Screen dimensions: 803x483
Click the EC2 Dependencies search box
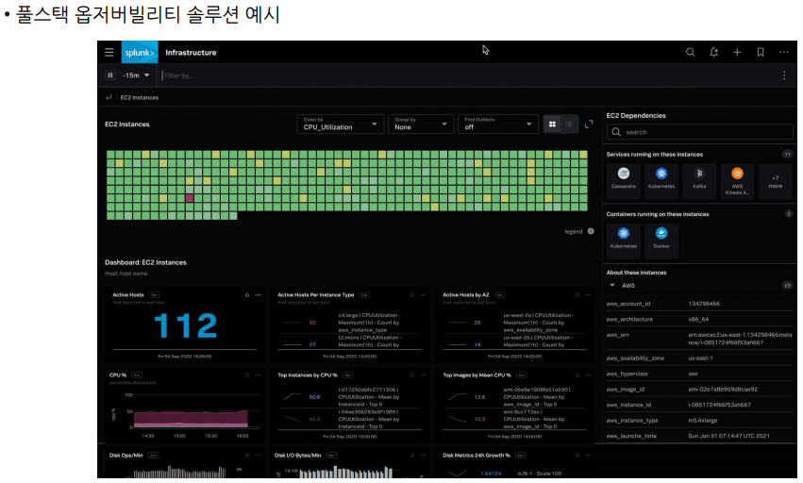[699, 132]
